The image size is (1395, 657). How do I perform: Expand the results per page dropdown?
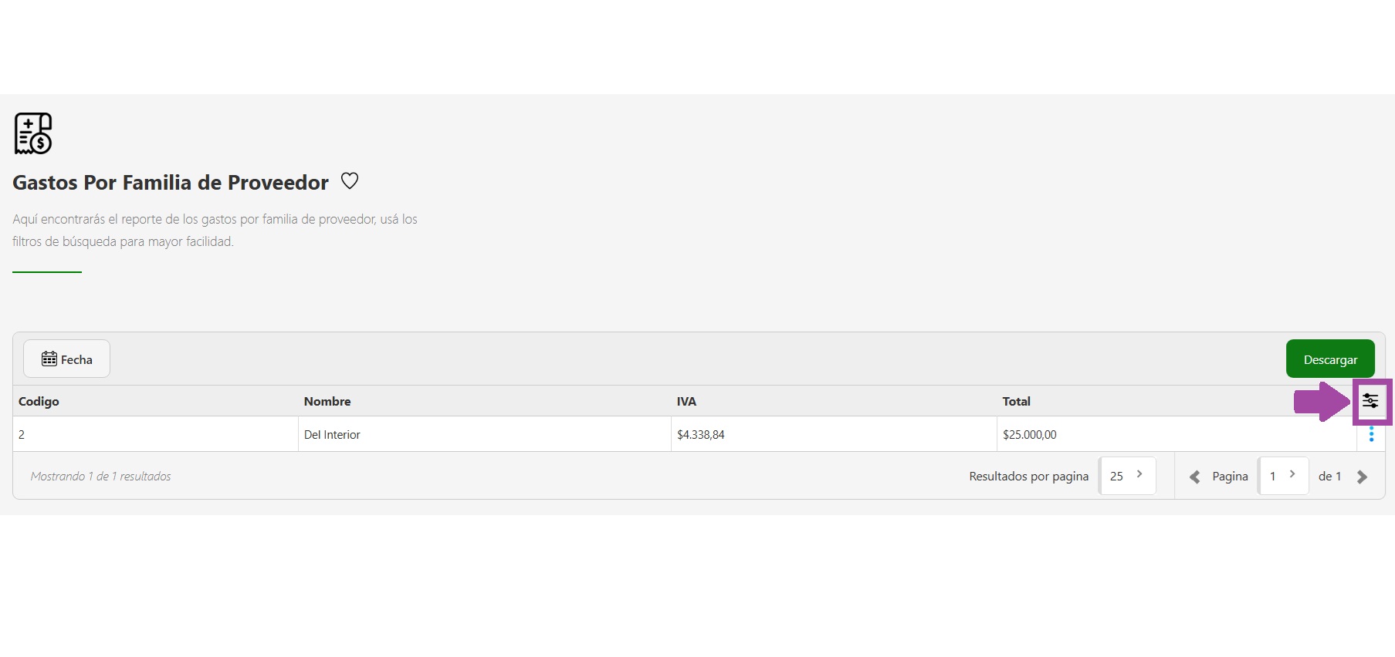click(x=1127, y=476)
